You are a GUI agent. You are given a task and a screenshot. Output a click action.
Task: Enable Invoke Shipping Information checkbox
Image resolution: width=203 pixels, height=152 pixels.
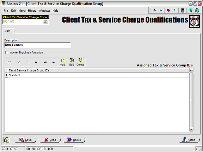(7, 52)
